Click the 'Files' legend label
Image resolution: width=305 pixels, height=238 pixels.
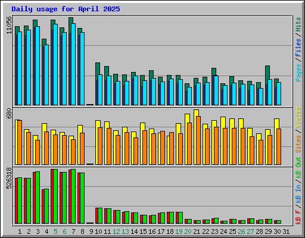(298, 48)
